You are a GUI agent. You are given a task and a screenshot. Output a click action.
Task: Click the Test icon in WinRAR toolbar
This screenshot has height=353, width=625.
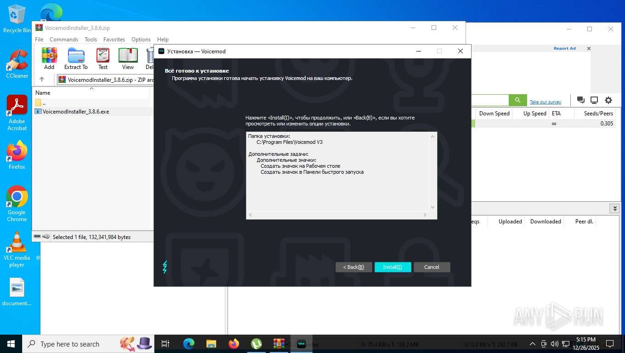[103, 58]
